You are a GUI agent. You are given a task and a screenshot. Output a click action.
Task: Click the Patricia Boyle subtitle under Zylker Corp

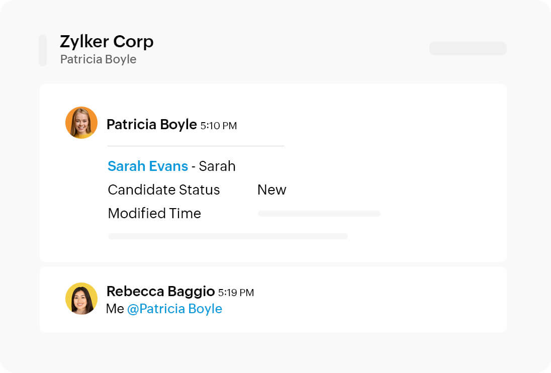pyautogui.click(x=98, y=59)
